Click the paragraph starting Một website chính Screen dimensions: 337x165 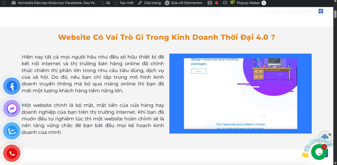point(93,119)
